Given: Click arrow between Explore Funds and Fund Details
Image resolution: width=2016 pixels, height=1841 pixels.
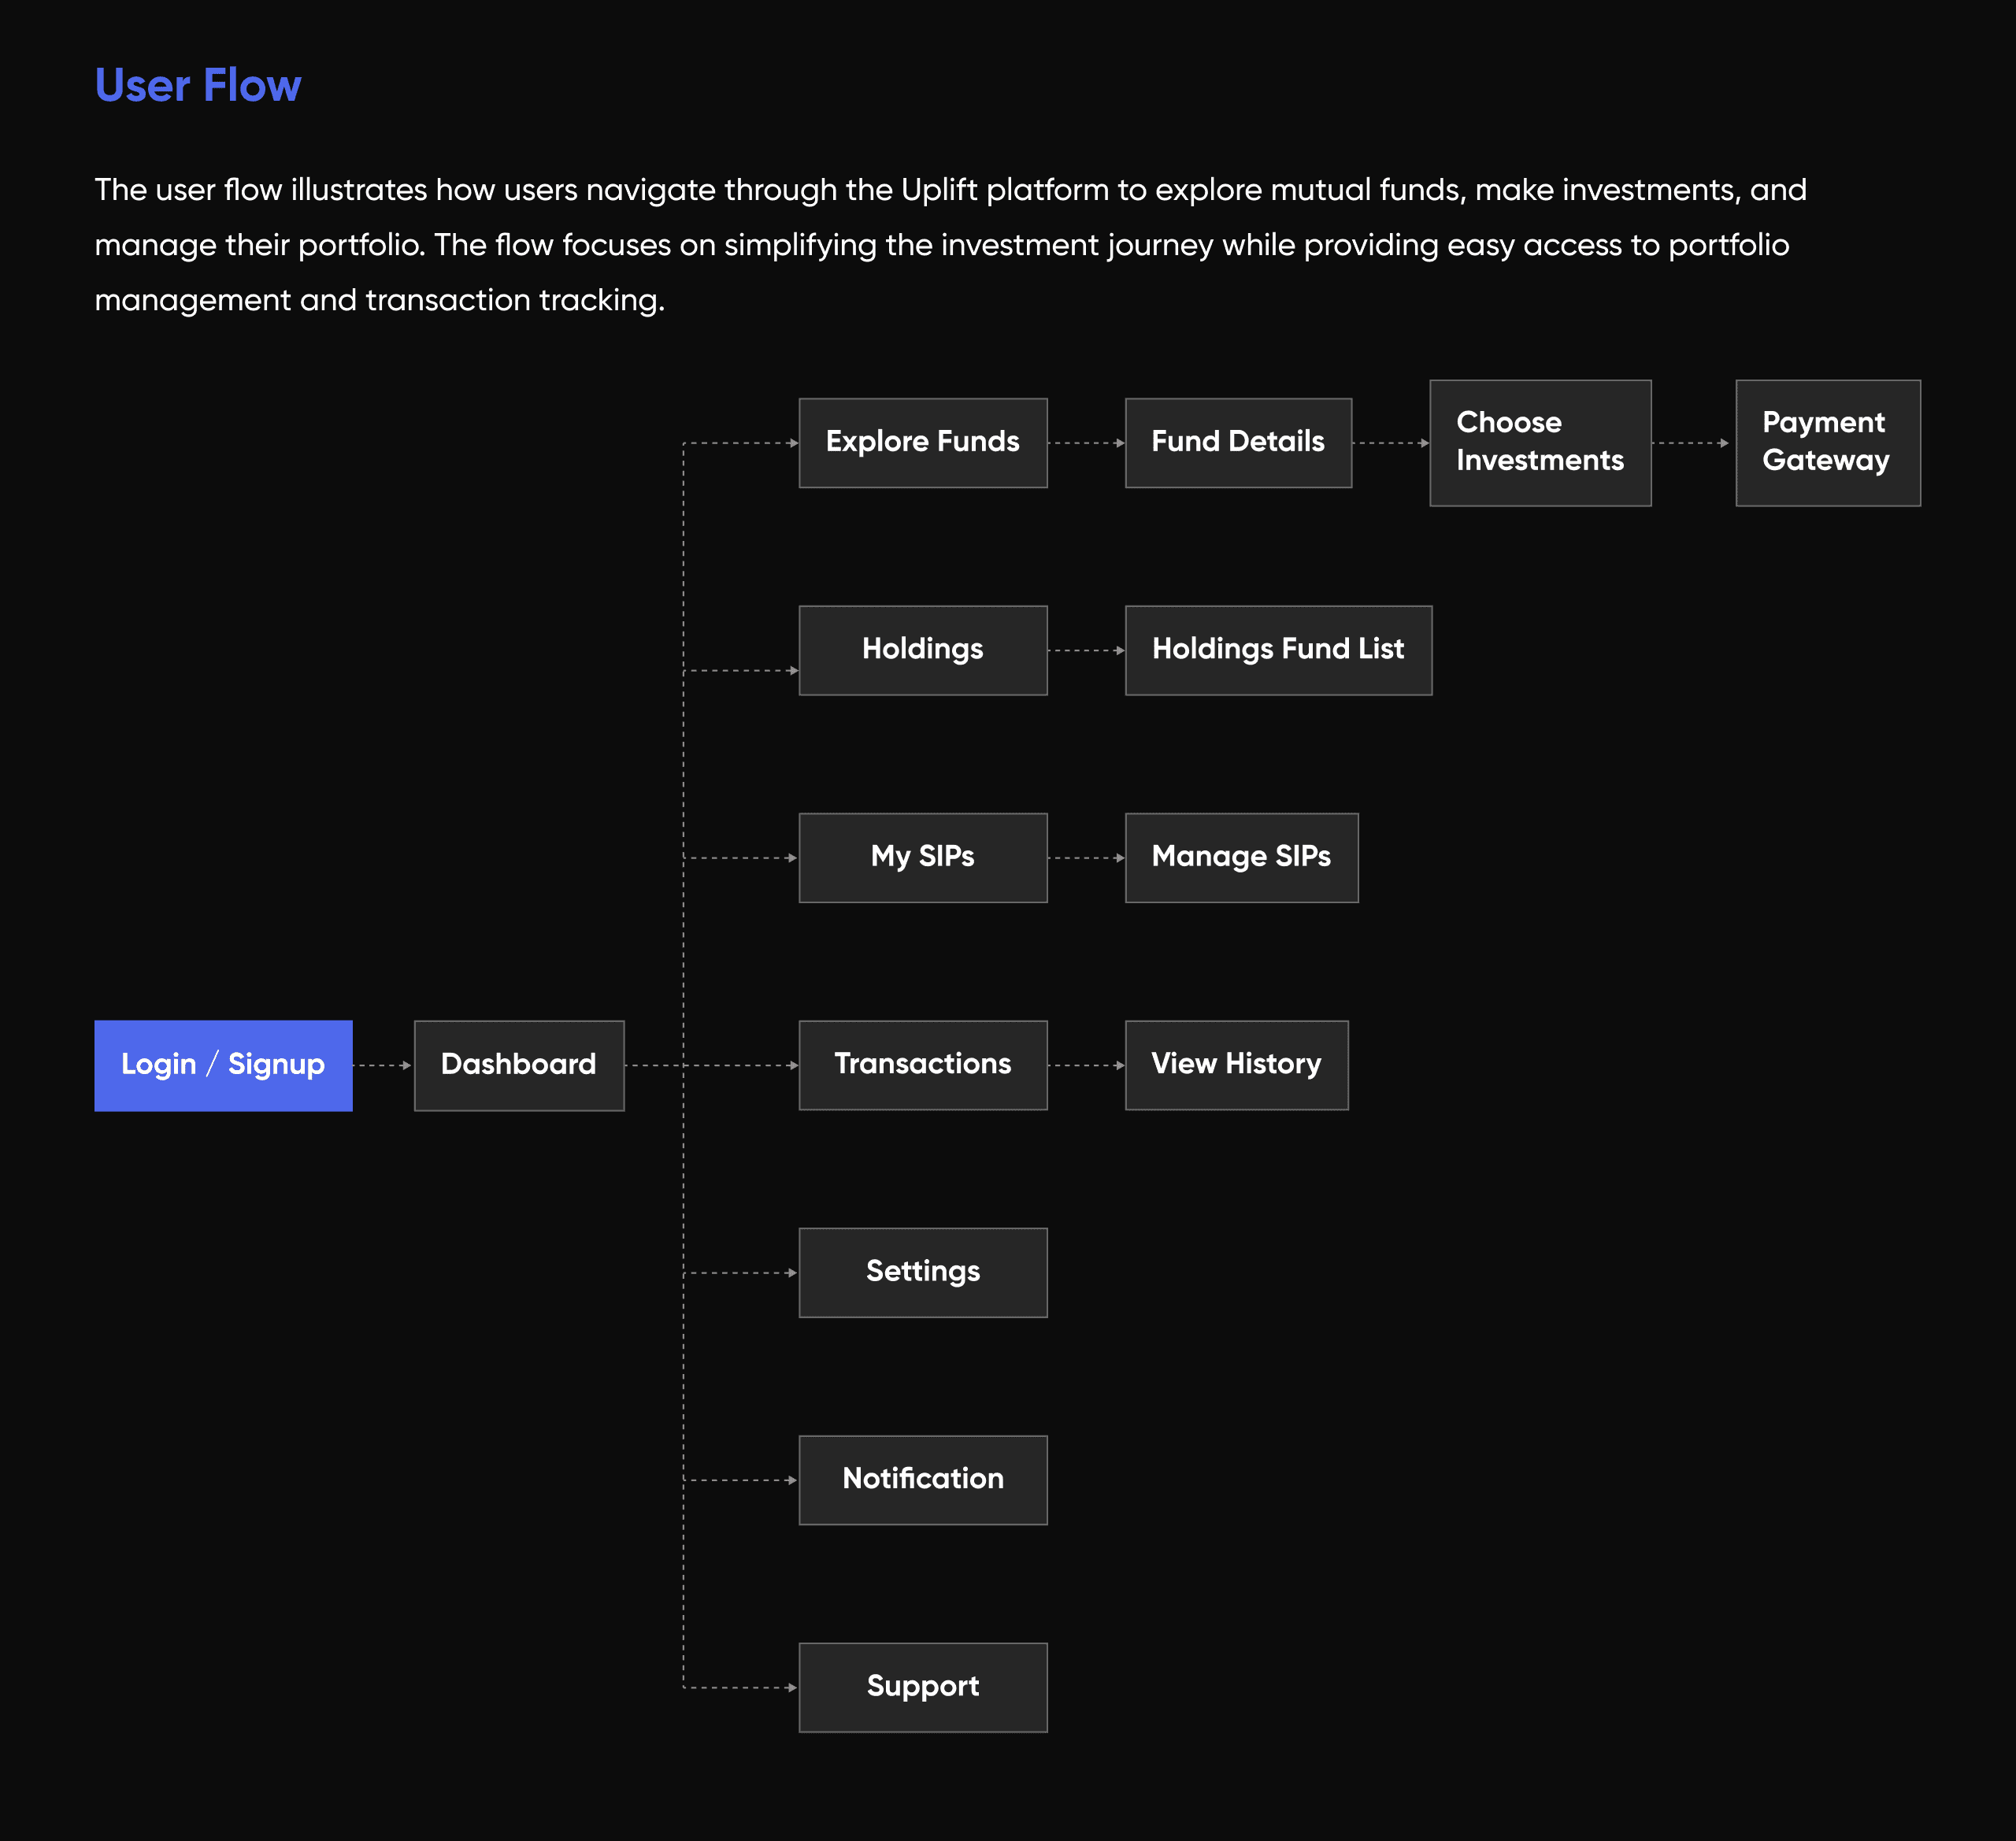Looking at the screenshot, I should [1086, 443].
